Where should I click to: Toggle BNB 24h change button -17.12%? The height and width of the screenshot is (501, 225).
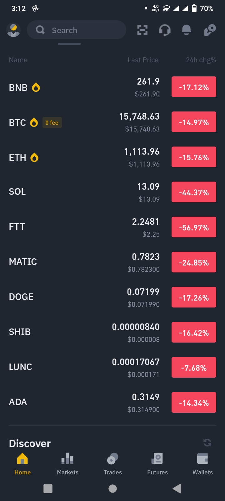point(194,87)
